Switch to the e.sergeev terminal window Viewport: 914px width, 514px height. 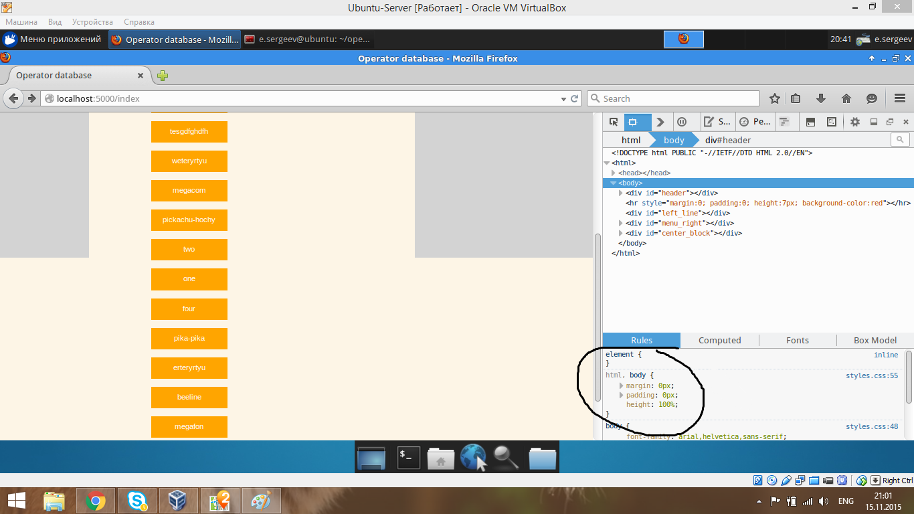click(306, 39)
